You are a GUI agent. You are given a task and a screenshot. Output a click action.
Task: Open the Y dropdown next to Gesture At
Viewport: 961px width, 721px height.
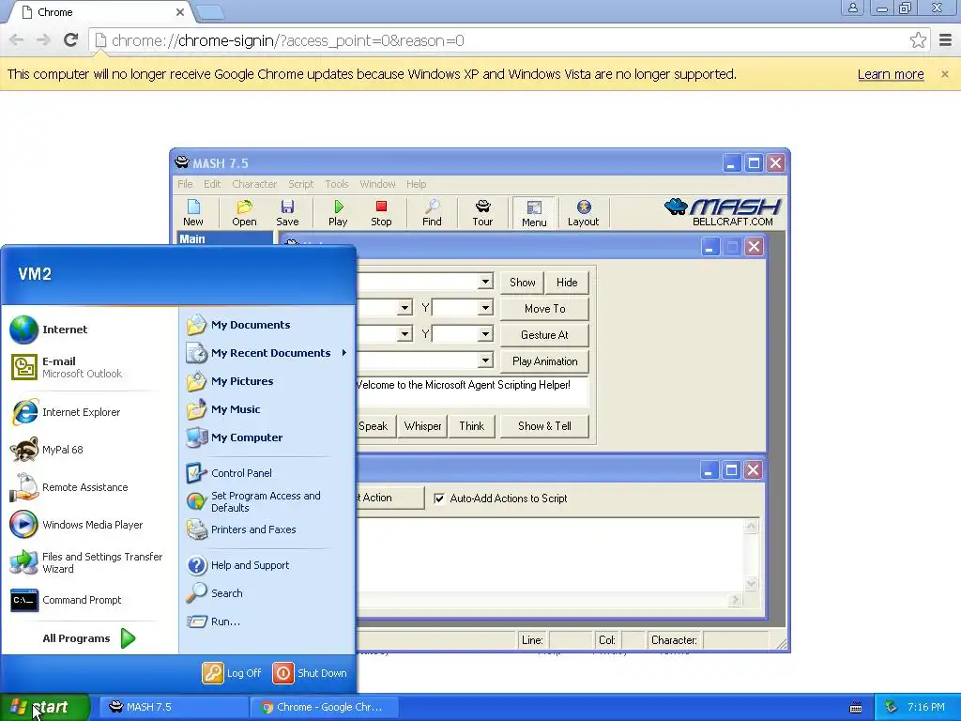coord(485,334)
